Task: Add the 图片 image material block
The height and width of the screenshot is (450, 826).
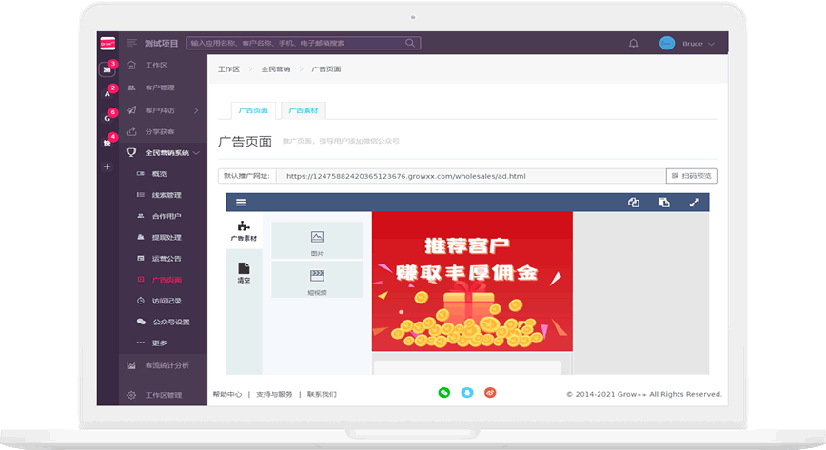Action: tap(317, 241)
